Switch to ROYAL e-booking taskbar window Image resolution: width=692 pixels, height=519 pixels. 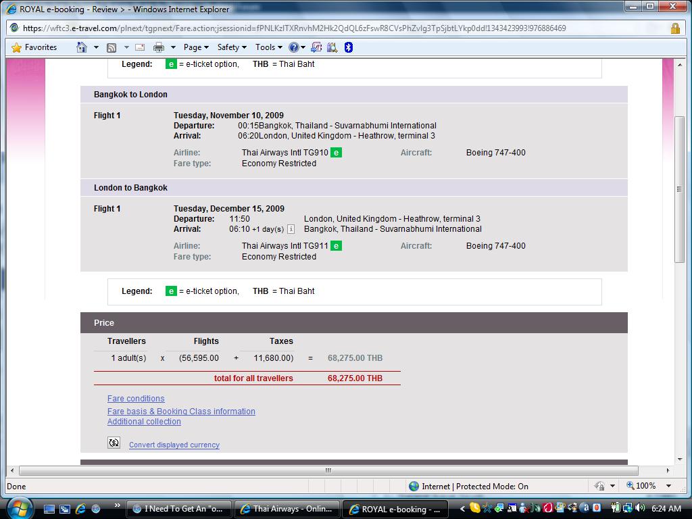click(x=395, y=509)
